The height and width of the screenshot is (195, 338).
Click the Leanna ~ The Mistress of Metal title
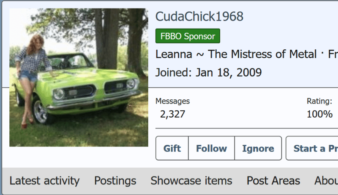[x=236, y=54]
